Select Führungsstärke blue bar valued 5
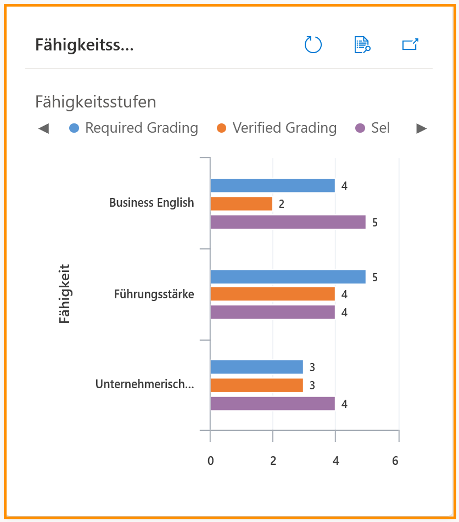Viewport: 459px width, 522px height. (288, 277)
